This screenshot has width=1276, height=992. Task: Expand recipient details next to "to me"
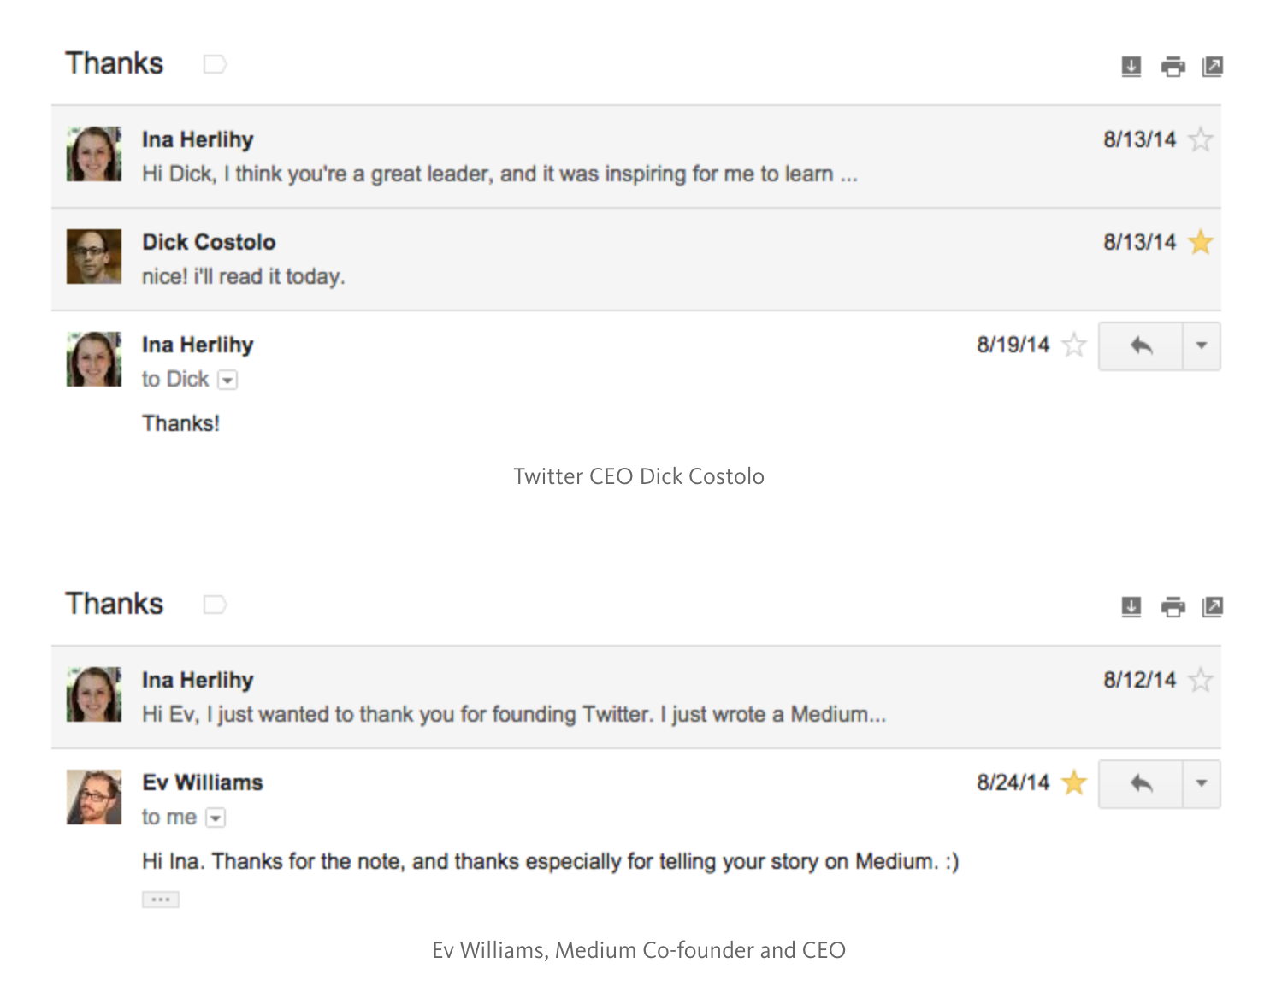pos(216,818)
